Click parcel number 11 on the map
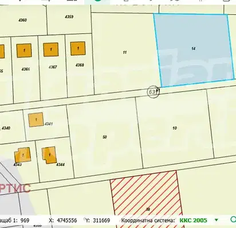Viewport: 236px width, 228px height. pyautogui.click(x=125, y=52)
